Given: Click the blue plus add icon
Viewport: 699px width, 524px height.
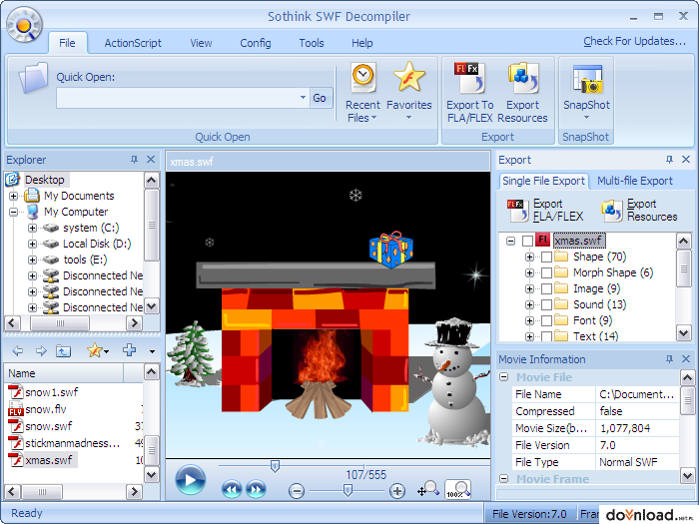Looking at the screenshot, I should (x=129, y=350).
